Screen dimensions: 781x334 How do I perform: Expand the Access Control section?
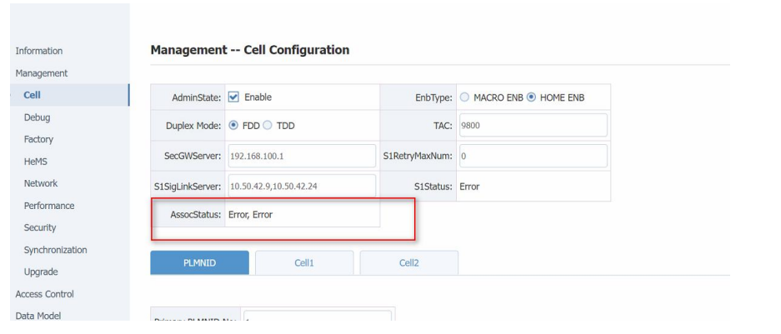[x=44, y=294]
